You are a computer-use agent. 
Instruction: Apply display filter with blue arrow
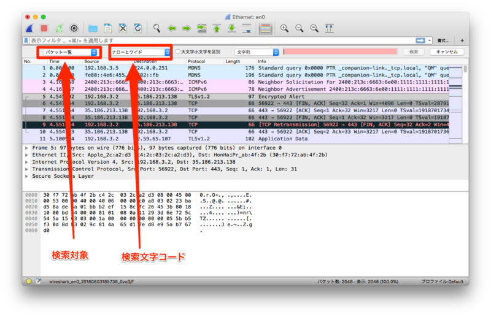point(420,40)
